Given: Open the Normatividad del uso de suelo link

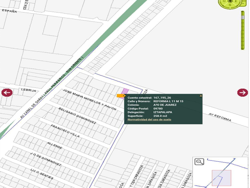Looking at the screenshot, I should pyautogui.click(x=149, y=119).
